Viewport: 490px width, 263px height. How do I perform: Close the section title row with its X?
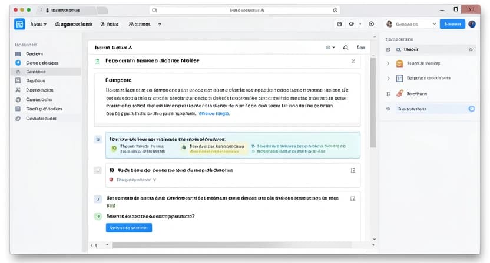tap(353, 61)
